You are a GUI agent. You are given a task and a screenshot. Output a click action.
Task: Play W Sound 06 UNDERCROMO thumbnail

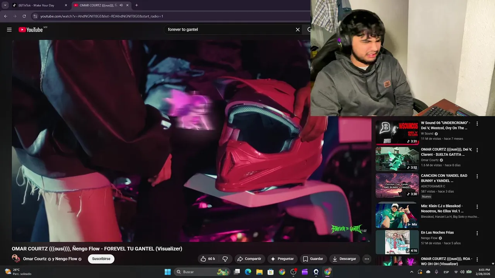pos(397,132)
